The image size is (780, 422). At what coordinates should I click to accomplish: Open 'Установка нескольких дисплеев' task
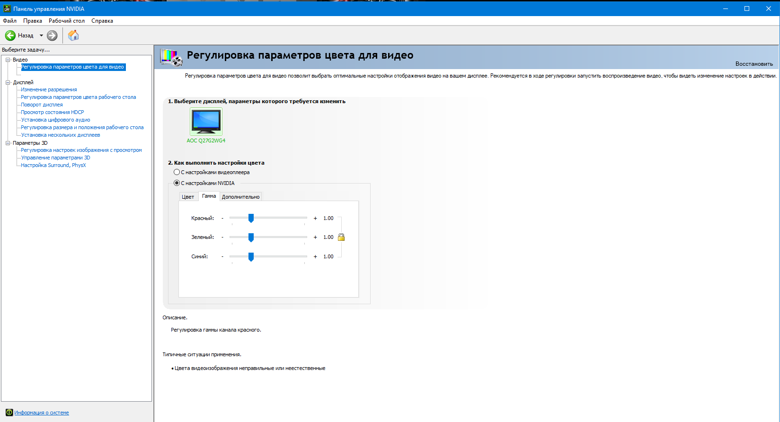click(x=61, y=135)
